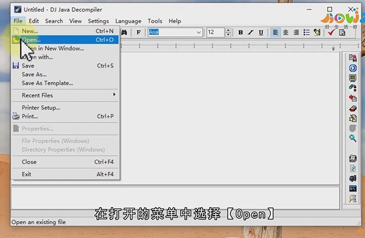
Task: Open the View menu
Action: [76, 21]
